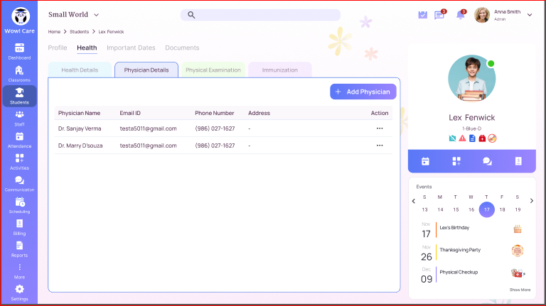This screenshot has height=306, width=546.
Task: Open Scheduling from the sidebar
Action: click(x=19, y=204)
